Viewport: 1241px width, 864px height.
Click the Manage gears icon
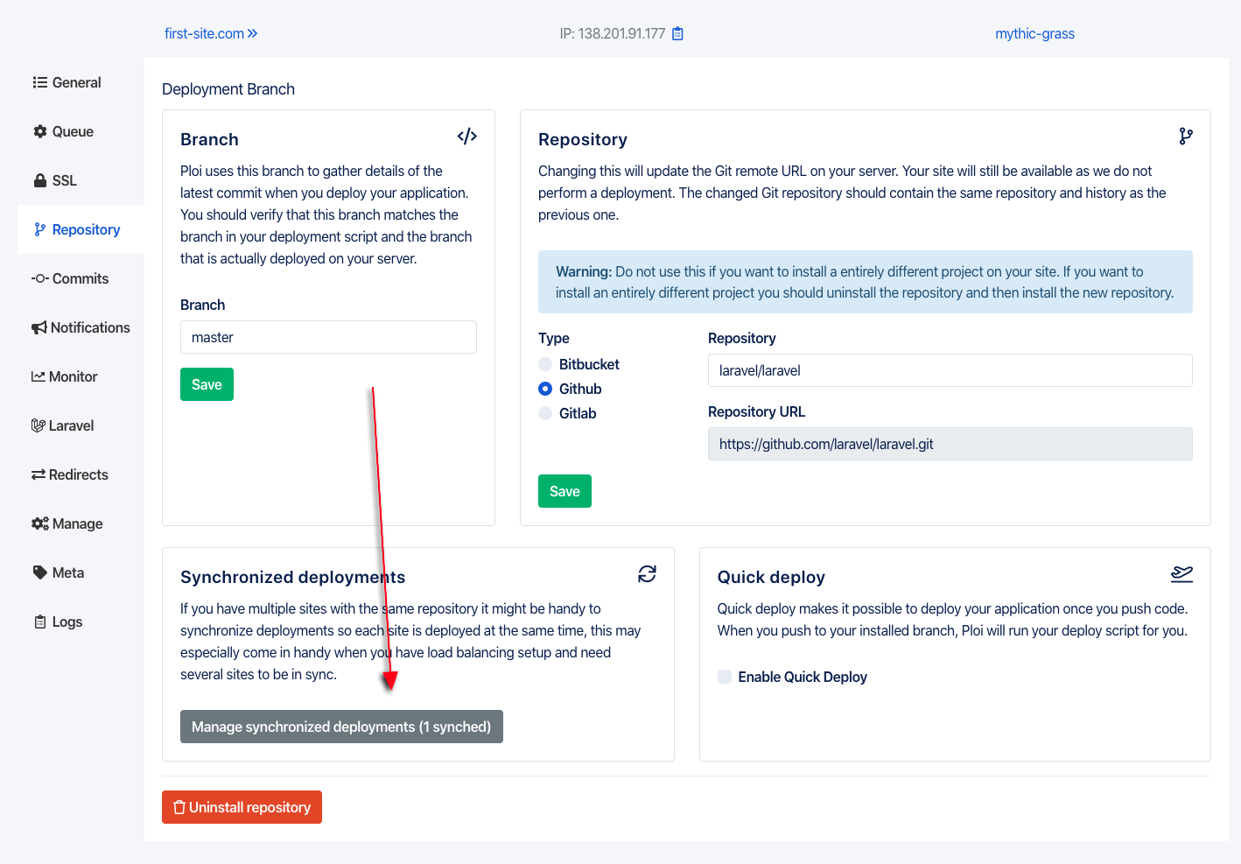pyautogui.click(x=40, y=523)
